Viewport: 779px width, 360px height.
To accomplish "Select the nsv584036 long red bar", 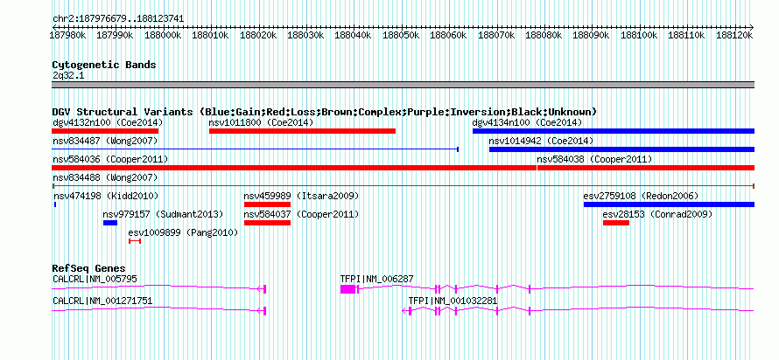I will tap(293, 168).
